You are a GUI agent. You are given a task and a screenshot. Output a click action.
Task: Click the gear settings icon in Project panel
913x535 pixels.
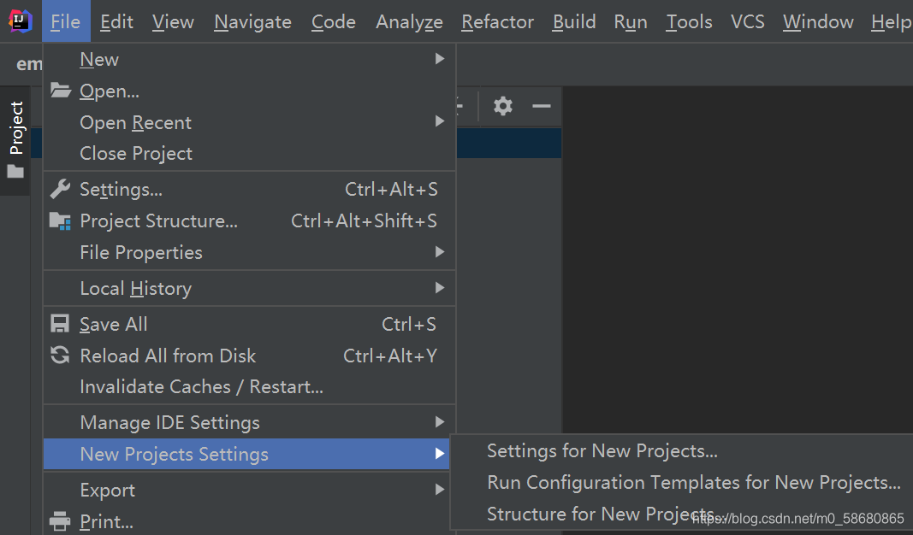[x=503, y=106]
